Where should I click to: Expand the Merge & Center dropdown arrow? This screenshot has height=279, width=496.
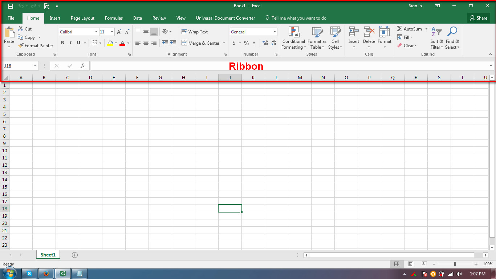click(224, 43)
